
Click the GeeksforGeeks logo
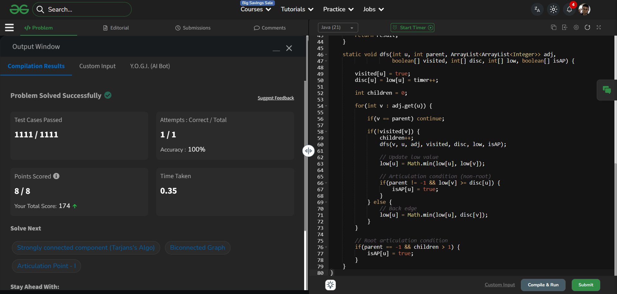[19, 9]
